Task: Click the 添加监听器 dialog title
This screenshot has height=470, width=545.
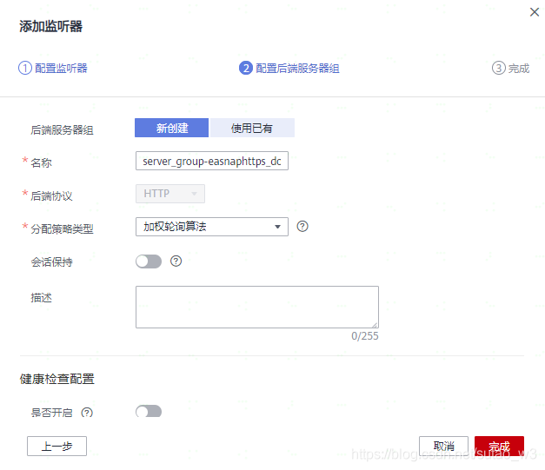Action: click(x=50, y=26)
